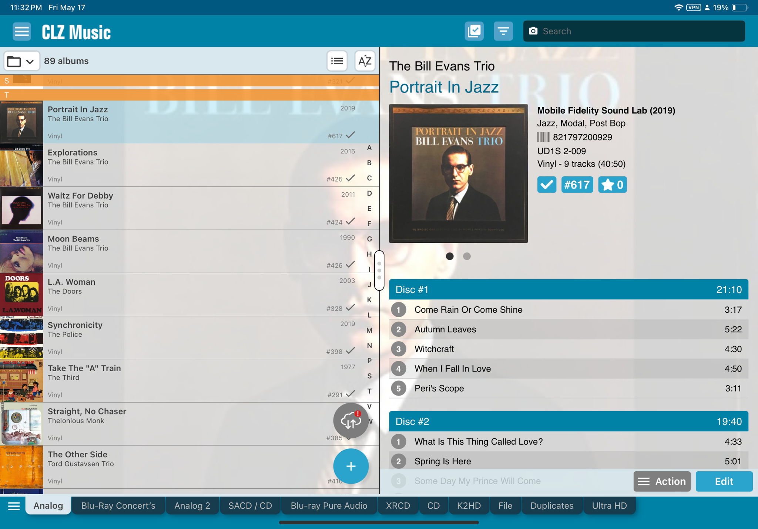
Task: Select L.A. Woman album row
Action: 189,295
